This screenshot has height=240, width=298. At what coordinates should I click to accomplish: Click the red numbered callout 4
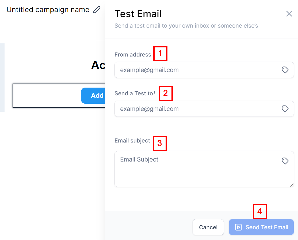point(260,211)
